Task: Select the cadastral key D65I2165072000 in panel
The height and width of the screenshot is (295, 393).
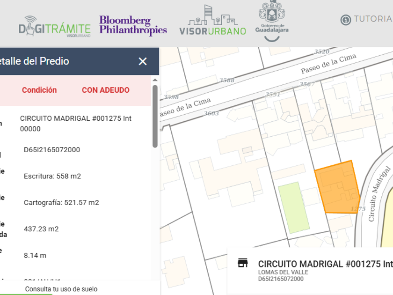Action: click(x=52, y=150)
